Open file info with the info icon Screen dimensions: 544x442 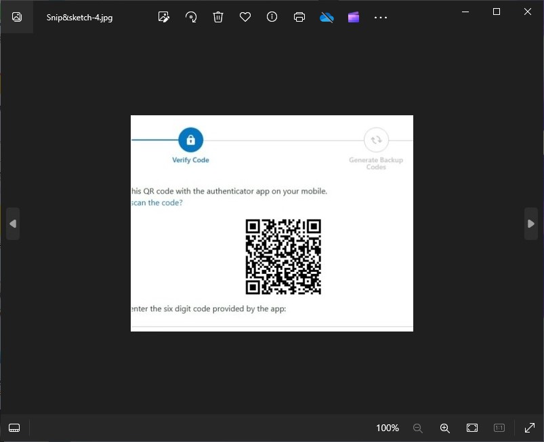coord(272,17)
